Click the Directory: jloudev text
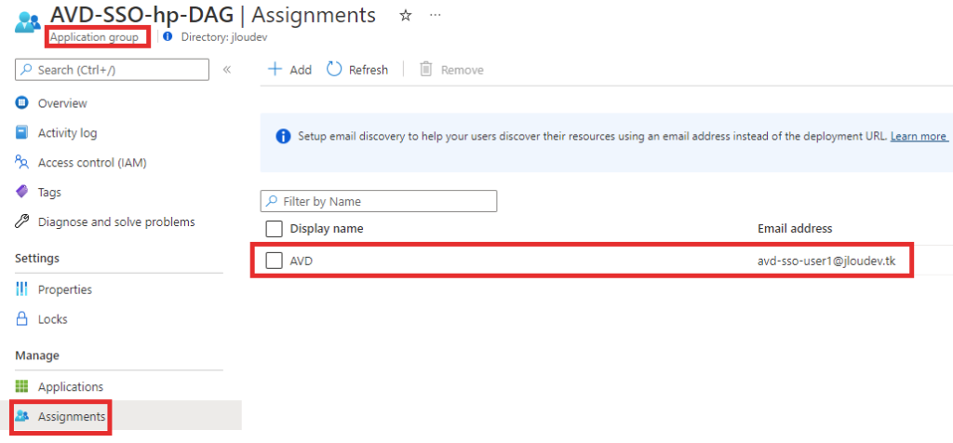The width and height of the screenshot is (953, 443). pos(224,37)
